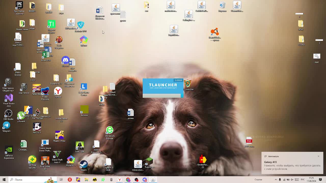The width and height of the screenshot is (326, 183).
Task: Launch the 360 Total Security shortcut
Action: click(32, 162)
